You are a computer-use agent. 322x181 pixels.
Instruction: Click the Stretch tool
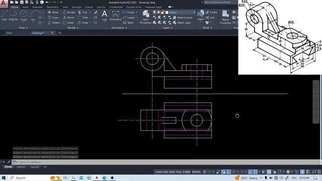[54, 23]
